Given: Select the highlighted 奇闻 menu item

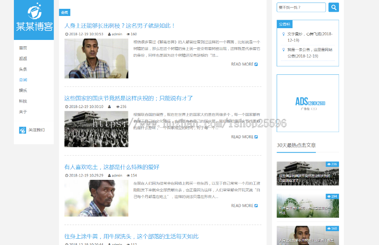Looking at the screenshot, I should [23, 80].
